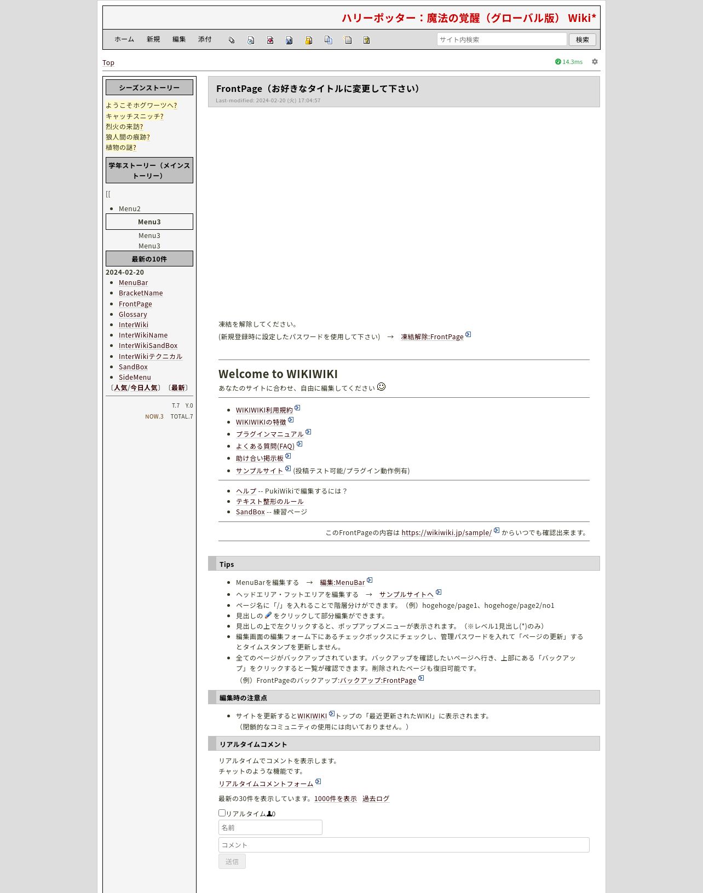The height and width of the screenshot is (893, 703).
Task: Open InterWikiテクニカル in the recent list
Action: click(x=151, y=356)
